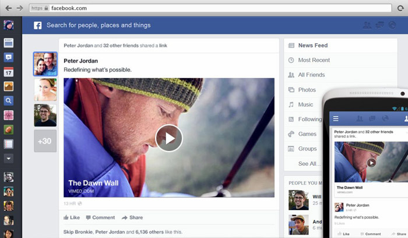
Task: Go forward with the browser forward arrow
Action: coord(20,8)
